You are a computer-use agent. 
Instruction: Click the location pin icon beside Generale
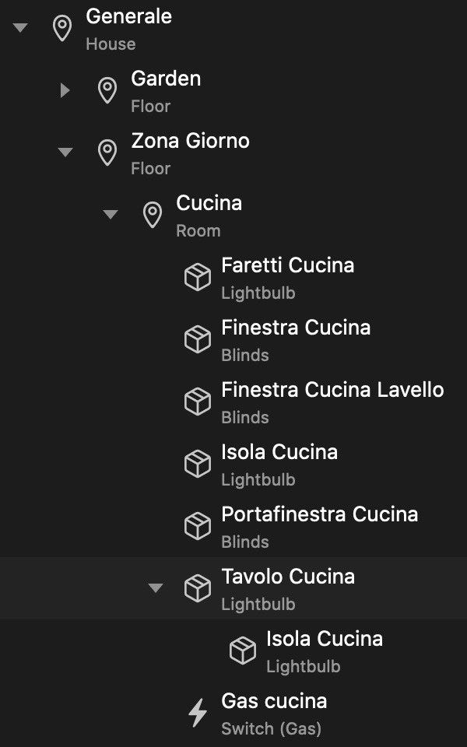point(62,28)
